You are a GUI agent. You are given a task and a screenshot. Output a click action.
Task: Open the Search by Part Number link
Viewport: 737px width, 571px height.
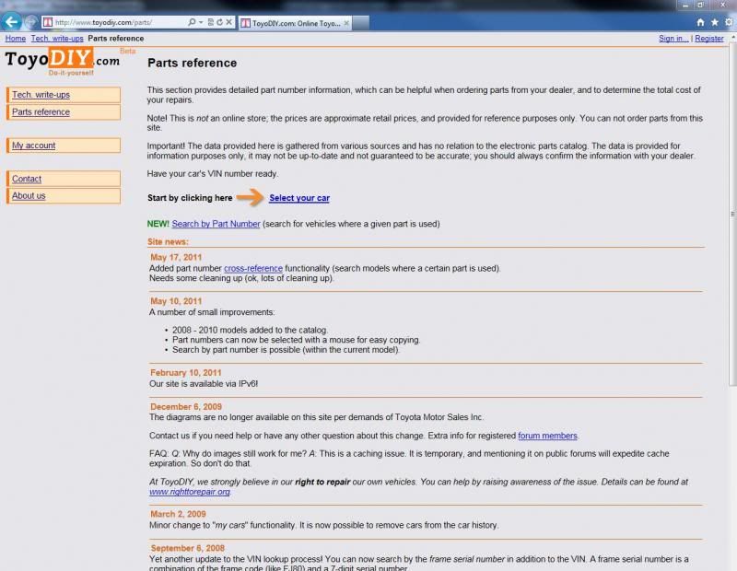click(x=216, y=224)
